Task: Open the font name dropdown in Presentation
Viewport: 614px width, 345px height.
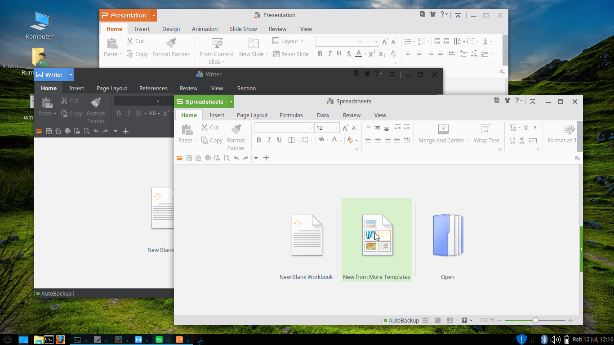Action: [360, 42]
